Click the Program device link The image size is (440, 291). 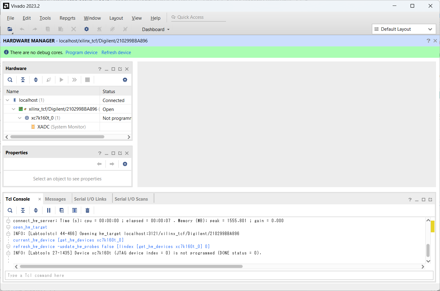coord(81,53)
